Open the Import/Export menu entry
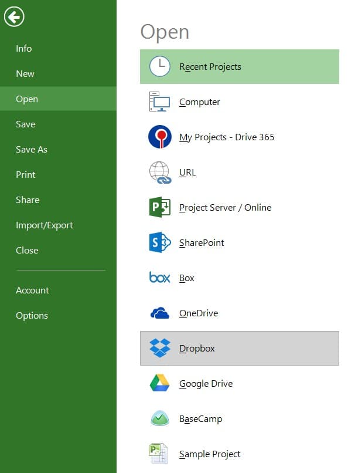 [45, 225]
